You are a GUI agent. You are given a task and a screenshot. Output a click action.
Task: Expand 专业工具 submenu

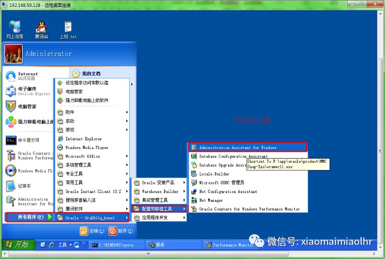point(92,174)
